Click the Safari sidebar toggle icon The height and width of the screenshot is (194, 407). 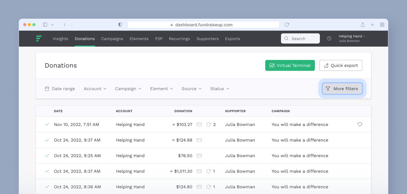pyautogui.click(x=45, y=25)
